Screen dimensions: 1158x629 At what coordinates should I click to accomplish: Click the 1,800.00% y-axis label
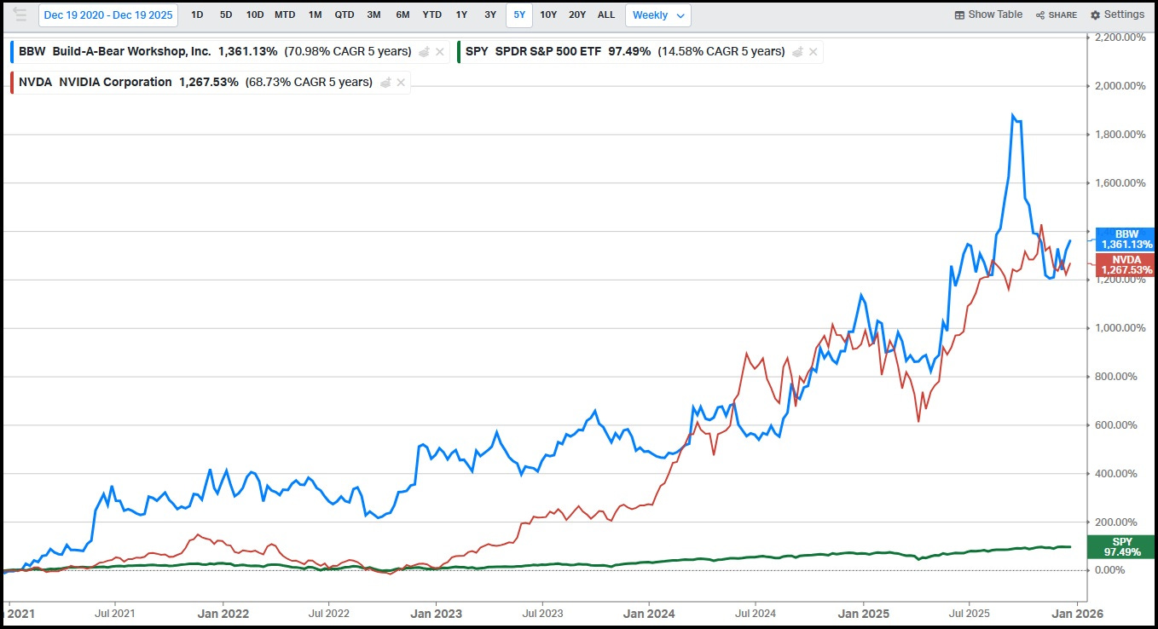pos(1120,135)
